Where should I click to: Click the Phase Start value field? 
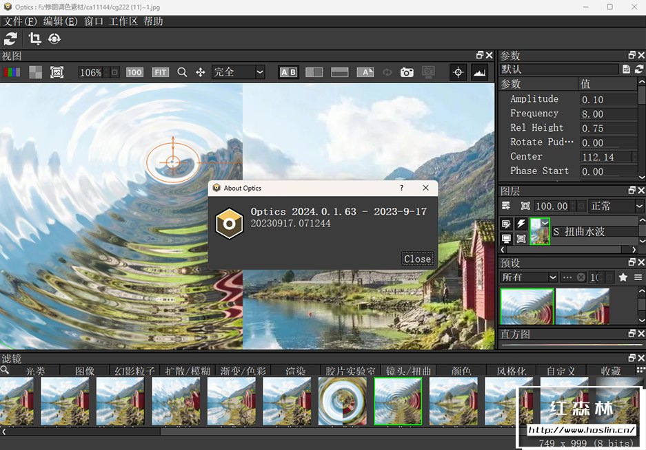609,171
